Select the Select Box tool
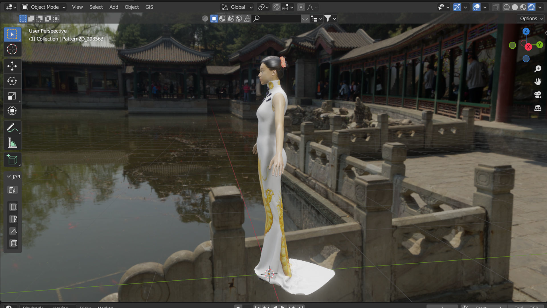The height and width of the screenshot is (308, 547). click(x=12, y=35)
